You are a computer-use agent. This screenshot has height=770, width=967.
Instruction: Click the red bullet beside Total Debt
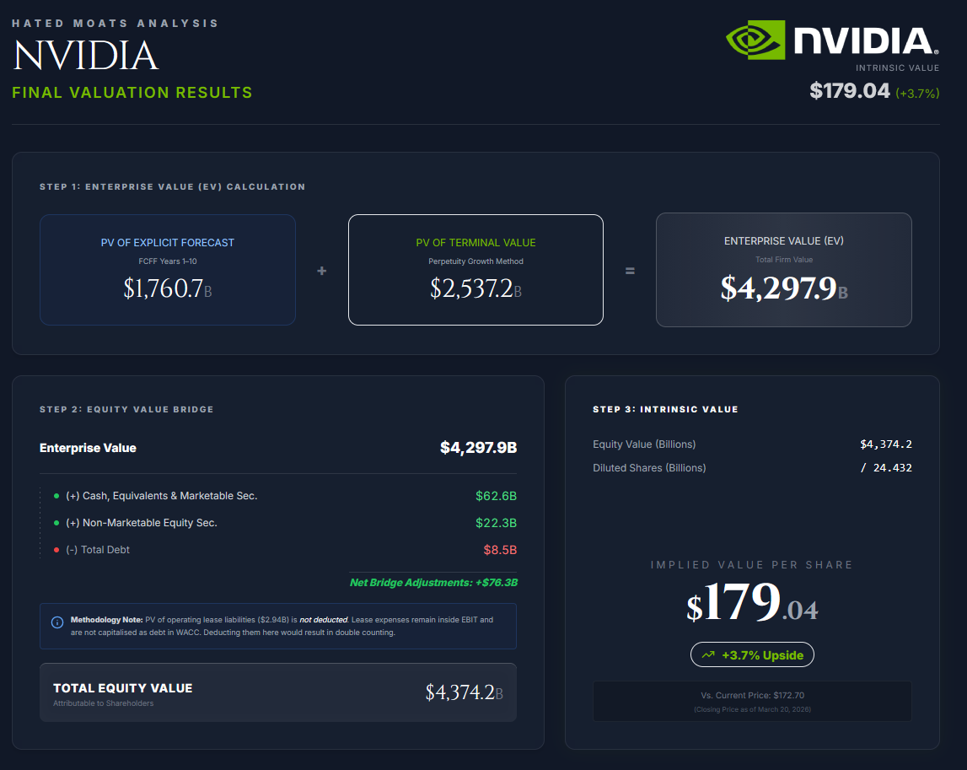pos(56,550)
